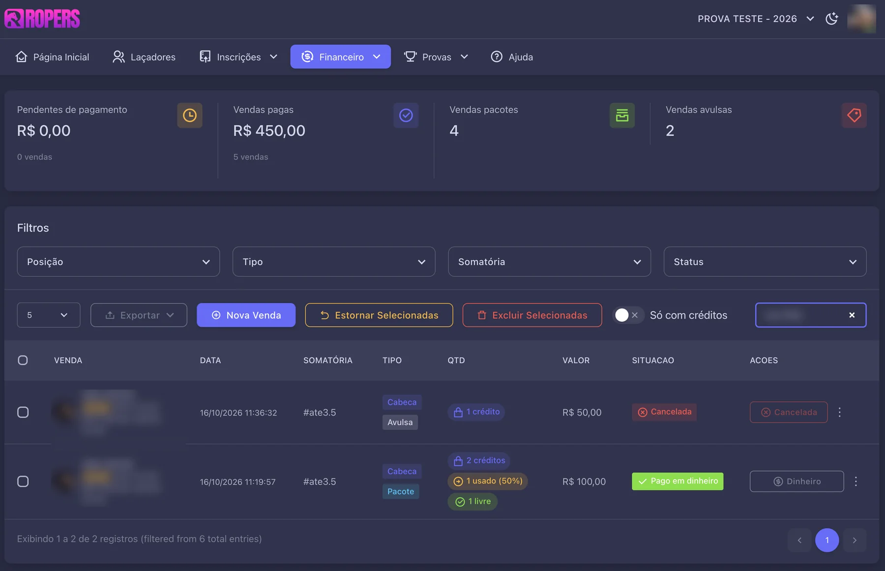Expand the Financeiro menu

click(x=341, y=57)
